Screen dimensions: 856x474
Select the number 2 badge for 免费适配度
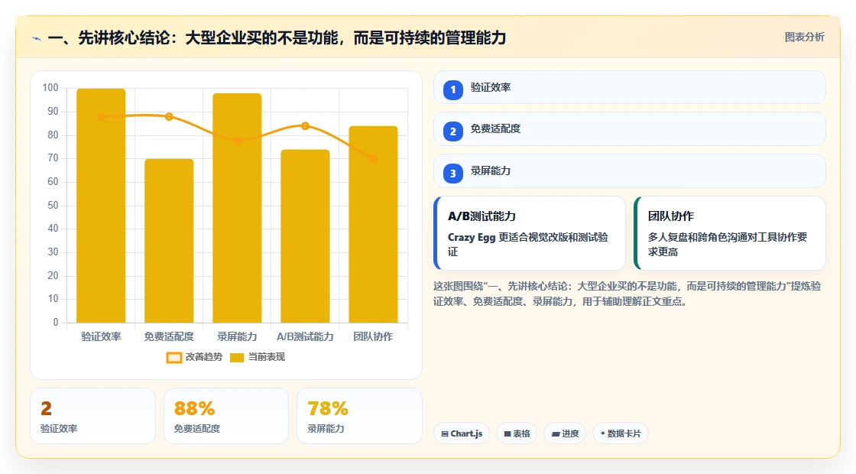click(x=452, y=131)
